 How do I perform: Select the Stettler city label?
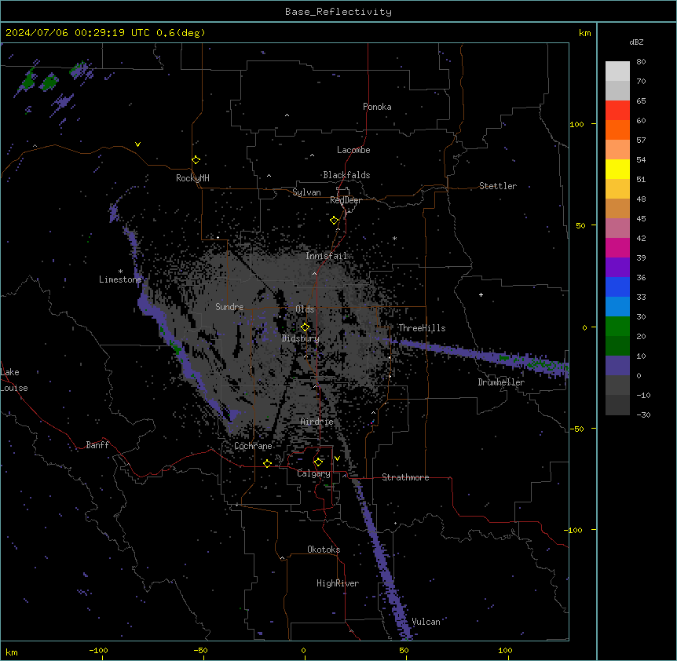498,186
